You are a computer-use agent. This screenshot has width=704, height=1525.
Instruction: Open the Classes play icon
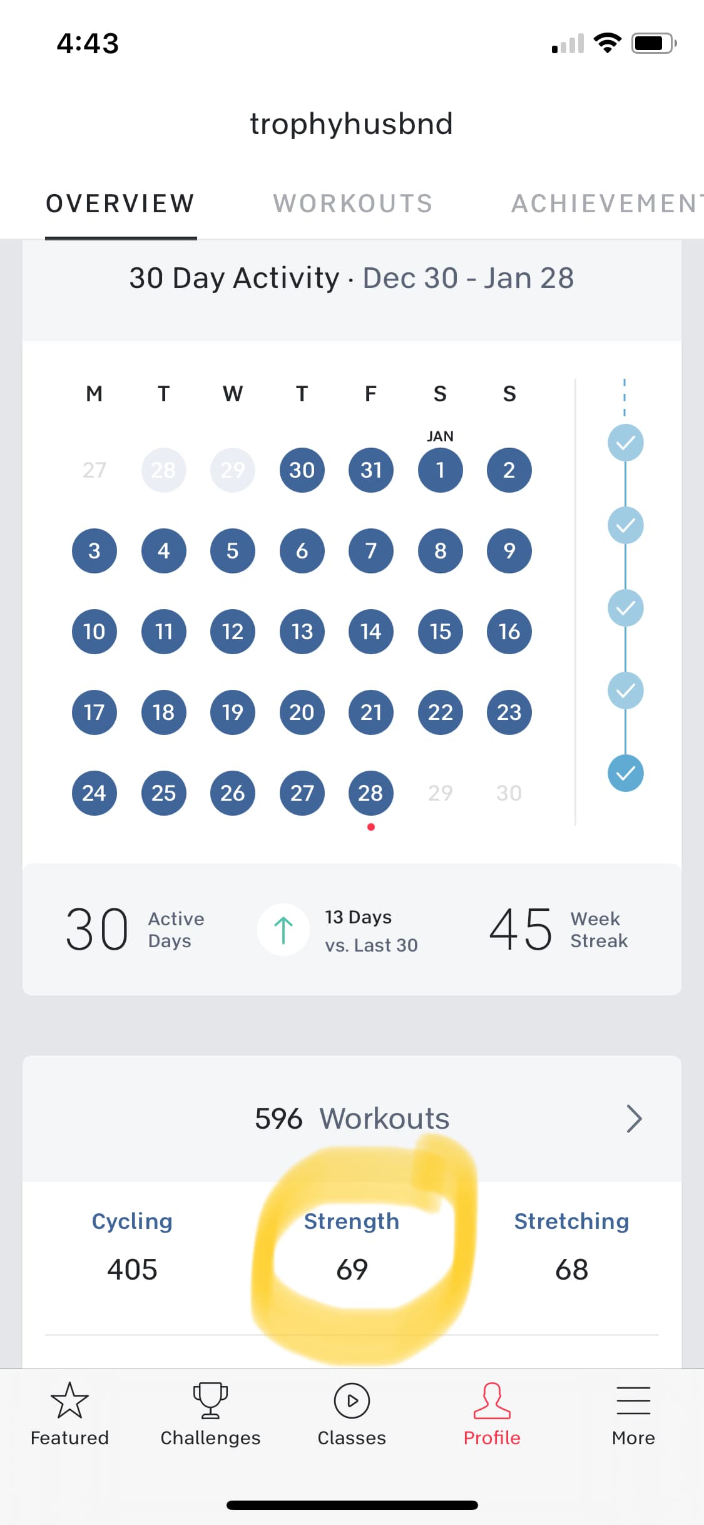(x=352, y=1401)
